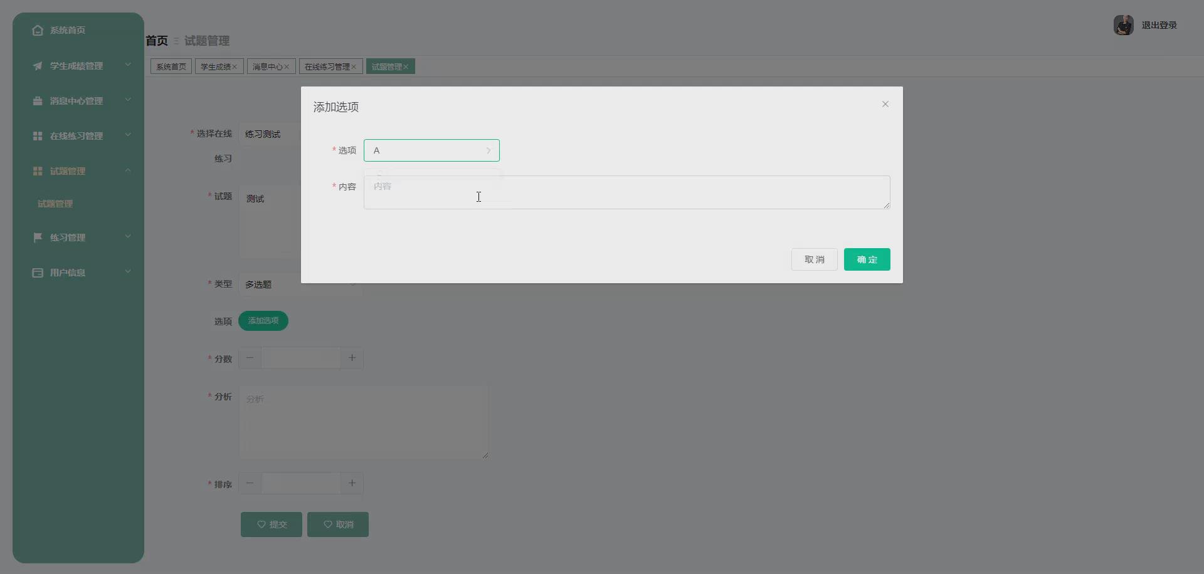Click the 系统首页 home icon
The height and width of the screenshot is (574, 1204).
pyautogui.click(x=38, y=30)
